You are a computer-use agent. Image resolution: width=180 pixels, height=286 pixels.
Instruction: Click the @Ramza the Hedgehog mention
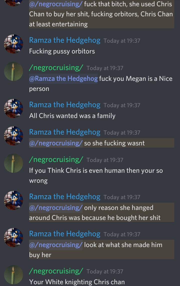click(x=63, y=79)
